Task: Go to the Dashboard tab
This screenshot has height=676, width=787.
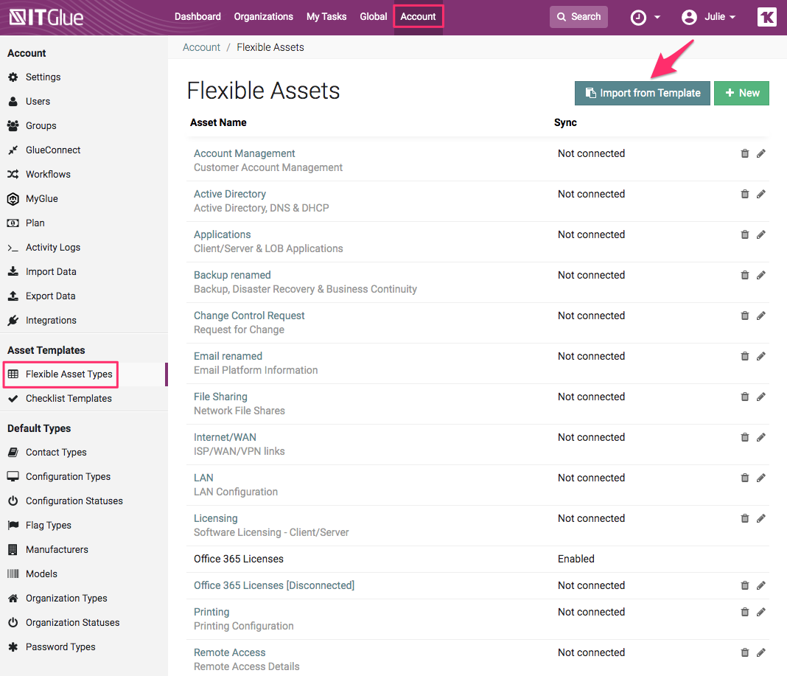Action: (197, 16)
